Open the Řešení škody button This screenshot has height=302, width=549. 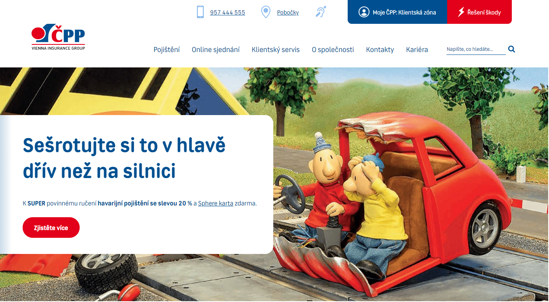(479, 12)
